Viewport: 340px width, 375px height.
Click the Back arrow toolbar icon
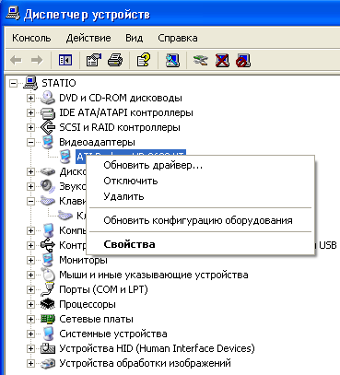(x=16, y=60)
